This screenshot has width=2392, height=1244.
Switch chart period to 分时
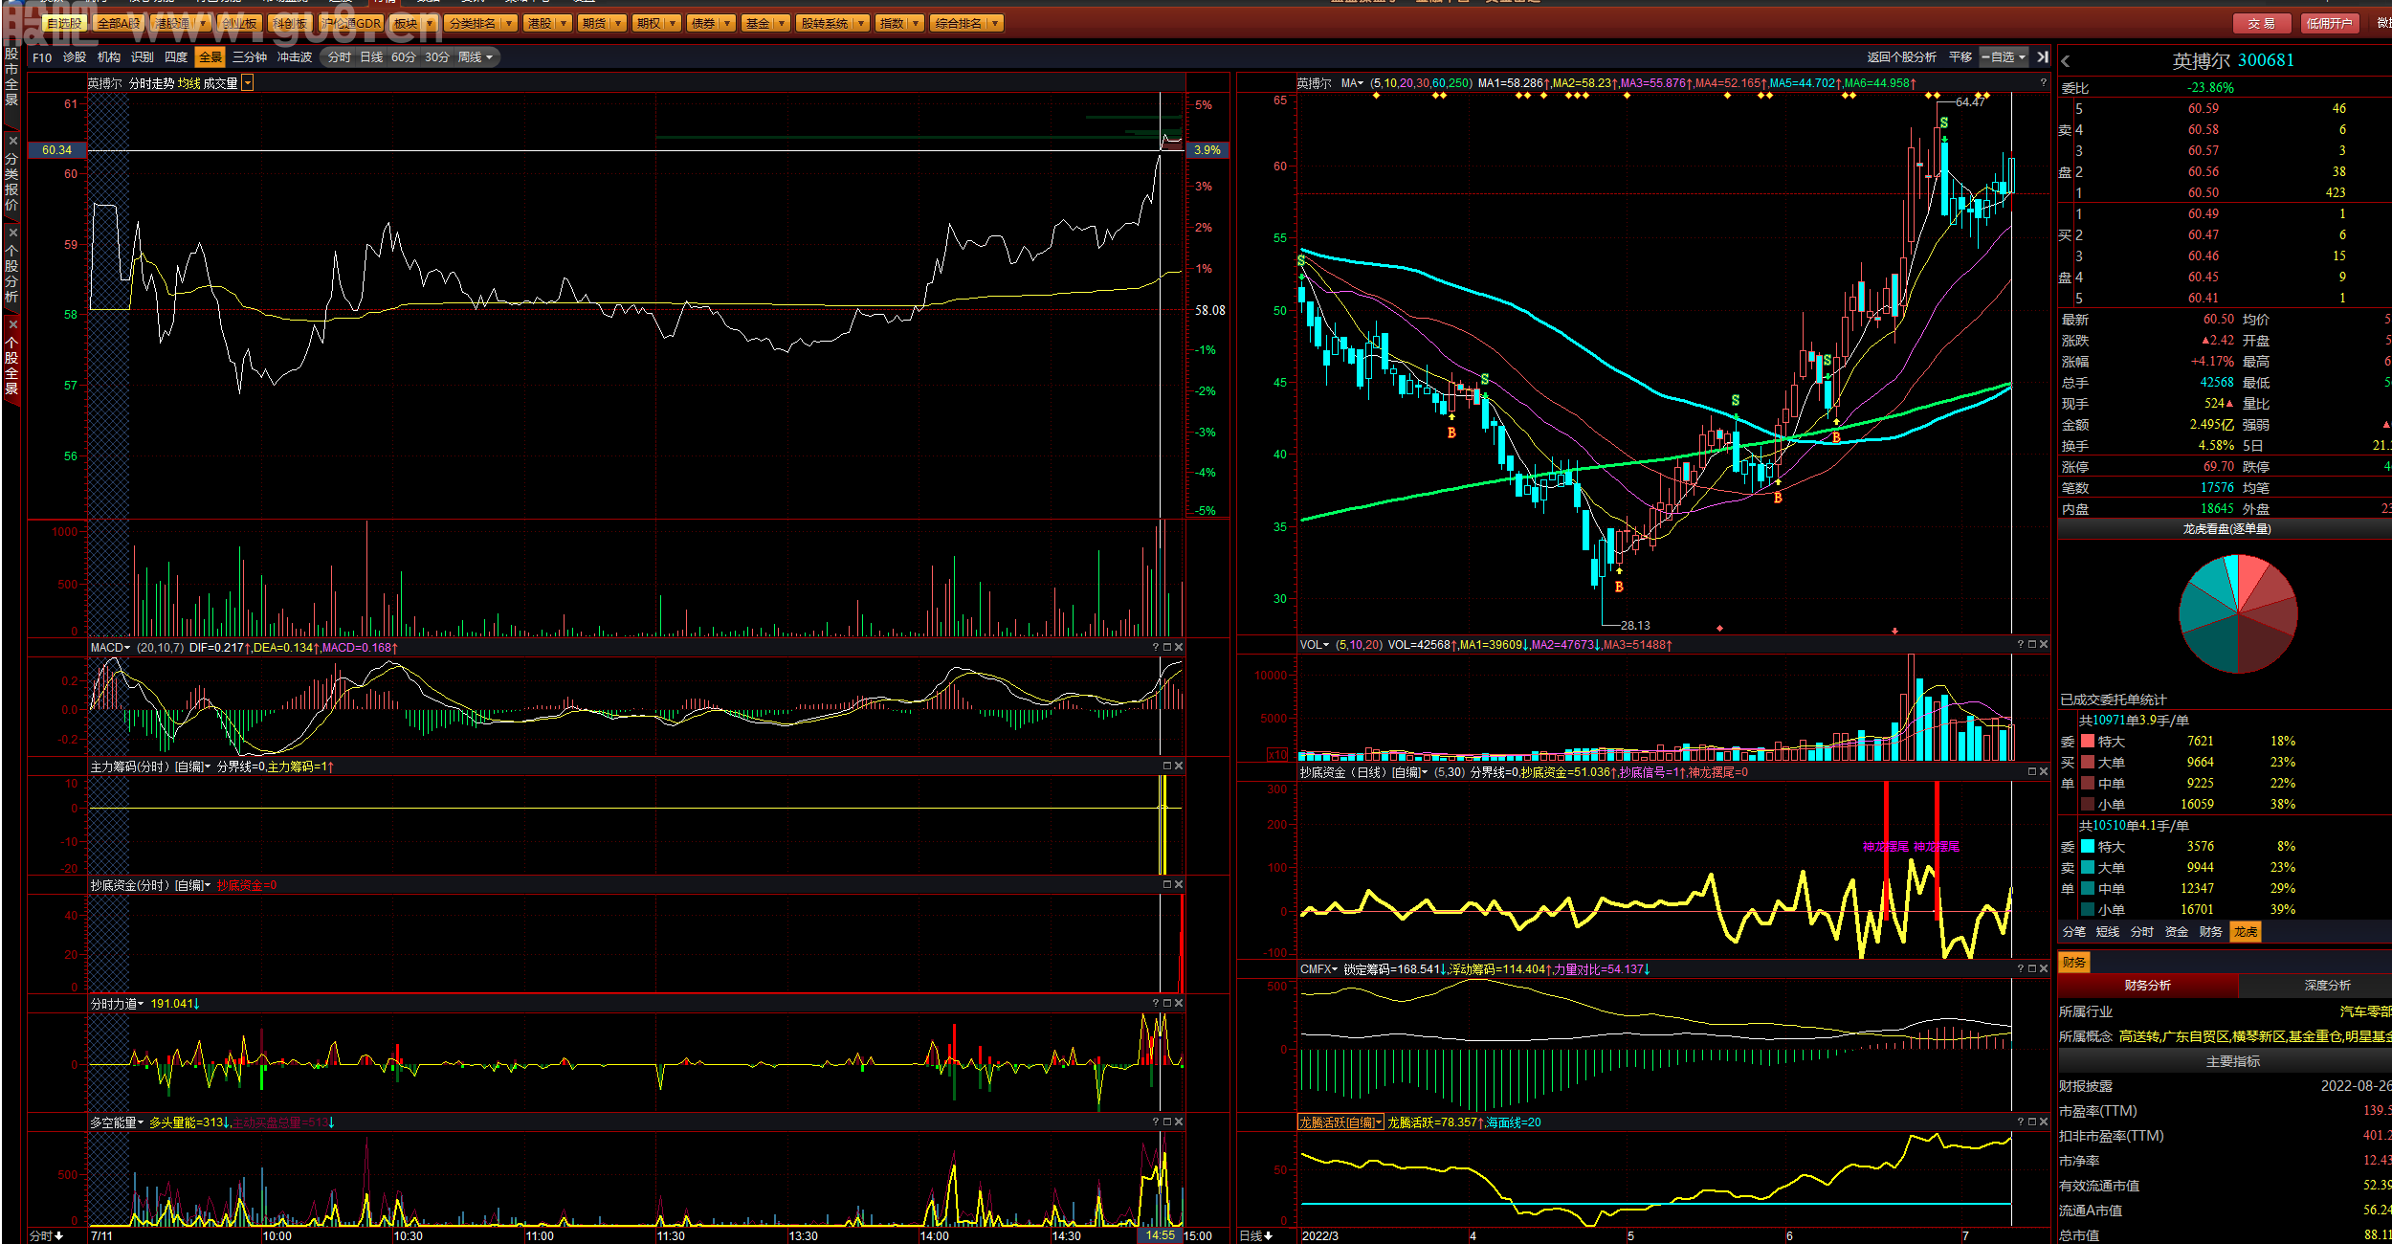pos(340,57)
